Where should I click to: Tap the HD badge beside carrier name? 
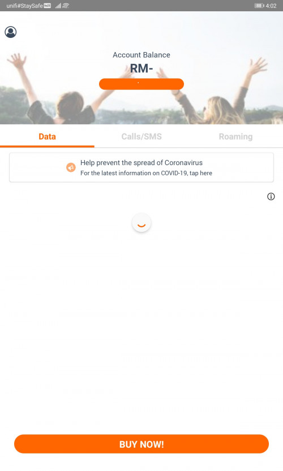(48, 6)
